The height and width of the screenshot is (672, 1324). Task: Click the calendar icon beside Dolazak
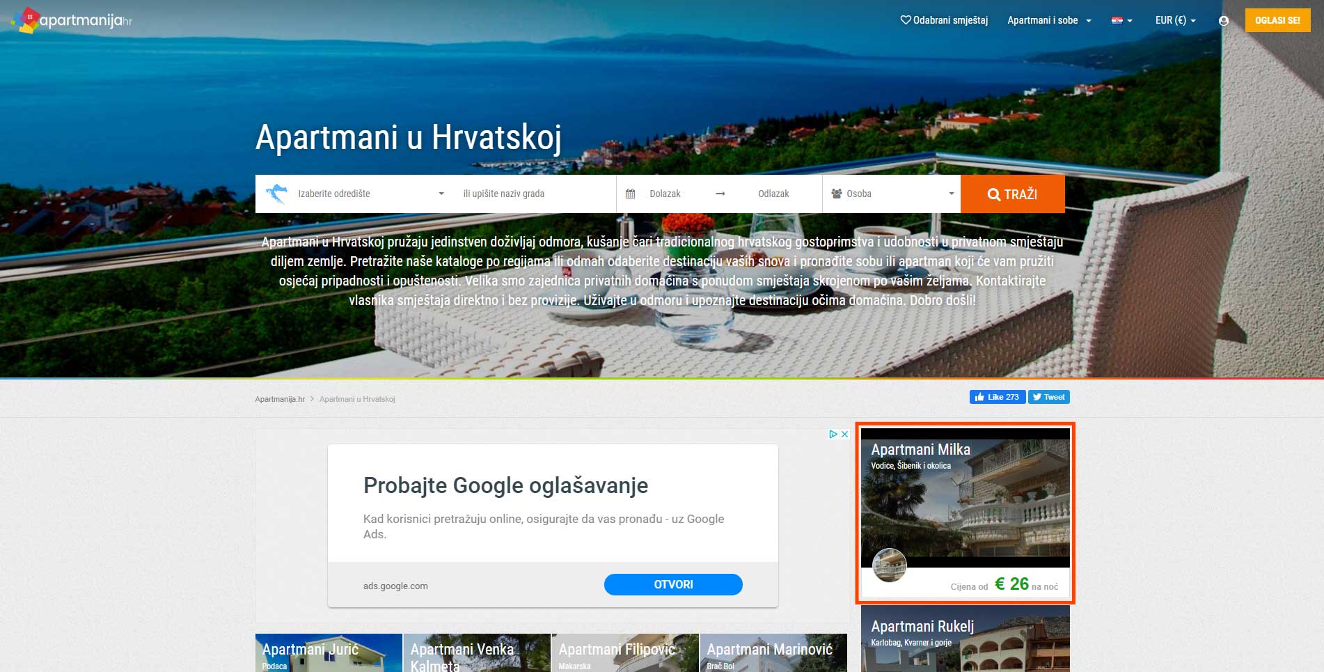pos(631,194)
